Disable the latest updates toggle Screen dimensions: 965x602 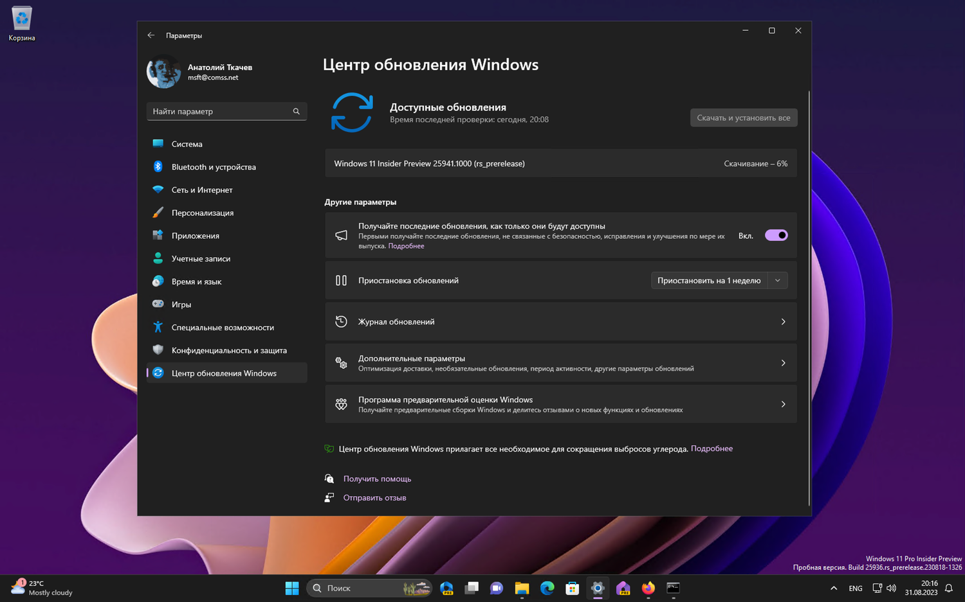tap(776, 235)
